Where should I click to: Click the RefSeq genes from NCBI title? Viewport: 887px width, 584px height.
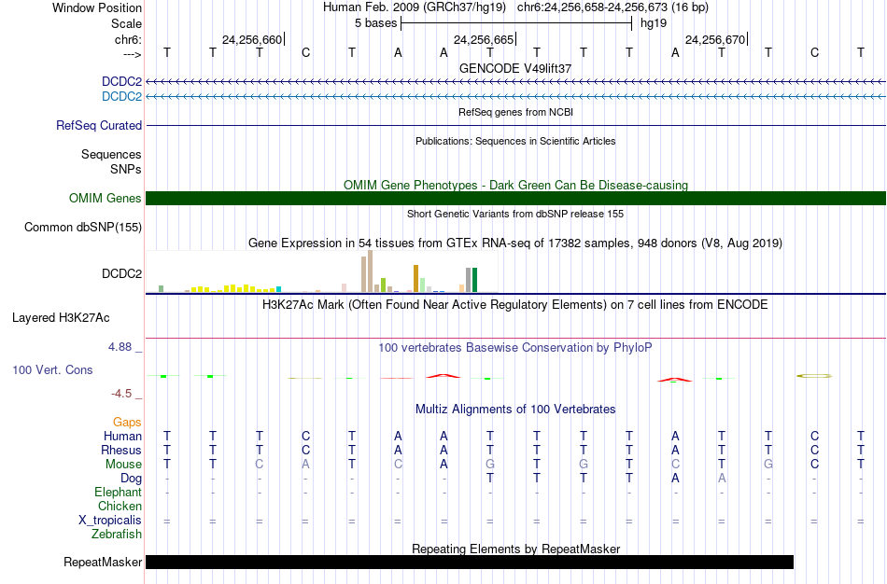tap(515, 112)
